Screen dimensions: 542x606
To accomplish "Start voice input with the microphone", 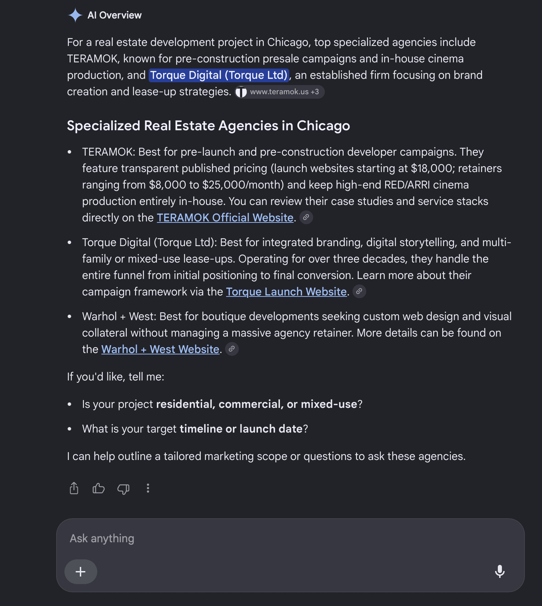I will point(500,571).
